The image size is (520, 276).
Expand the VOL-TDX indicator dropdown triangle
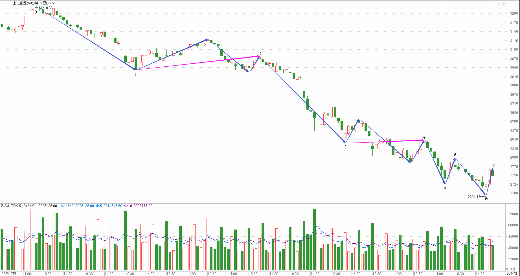pyautogui.click(x=2, y=206)
